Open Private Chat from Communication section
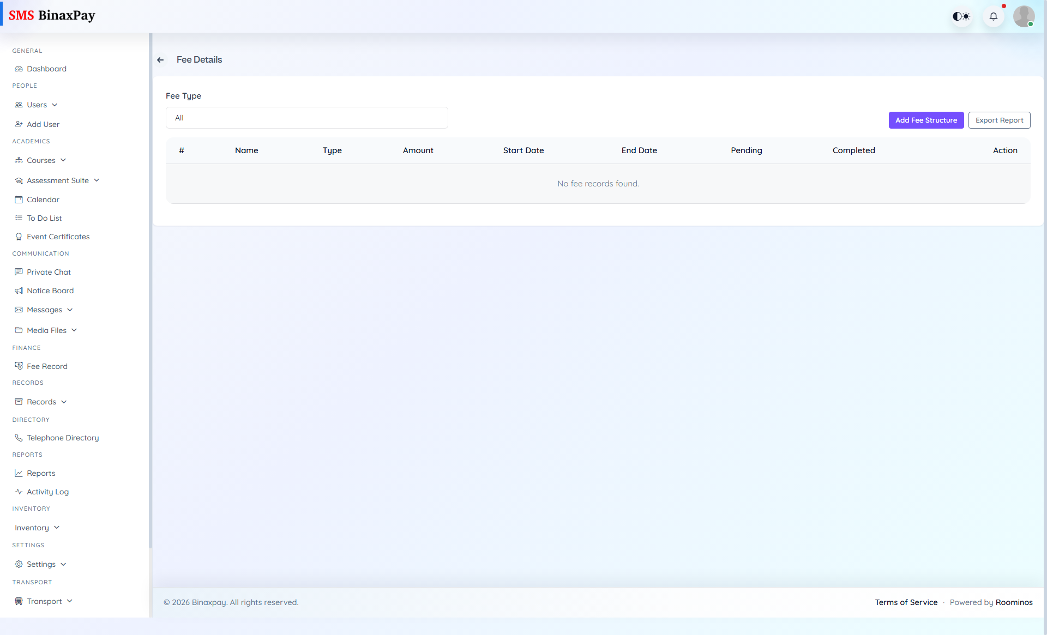Viewport: 1047px width, 635px height. click(x=49, y=271)
